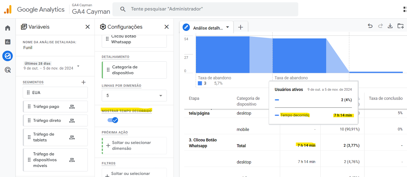Select the Explore icon in sidebar
407x177 pixels.
[x=8, y=56]
